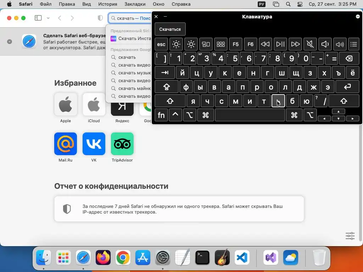Dismiss default browser banner
The image size is (363, 272).
10,42
